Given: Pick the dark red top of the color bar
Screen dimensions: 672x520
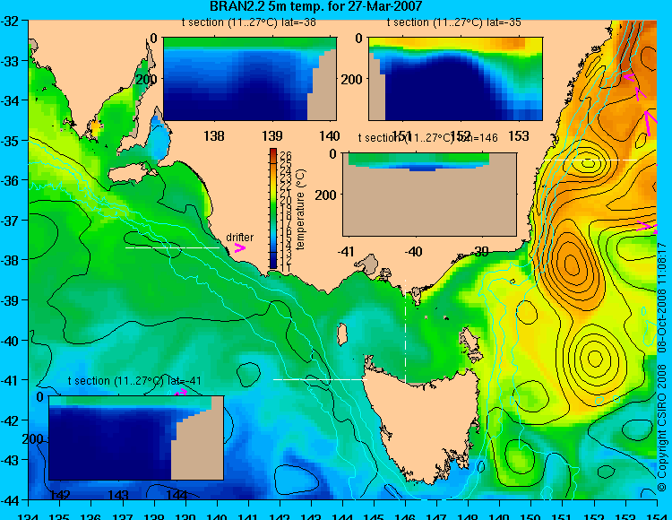Looking at the screenshot, I should pos(273,152).
